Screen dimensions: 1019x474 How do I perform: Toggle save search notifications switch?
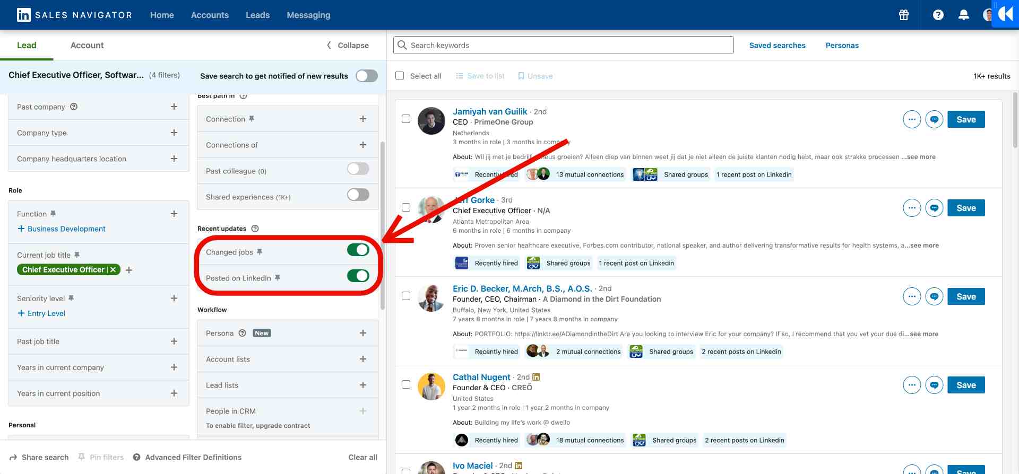367,76
